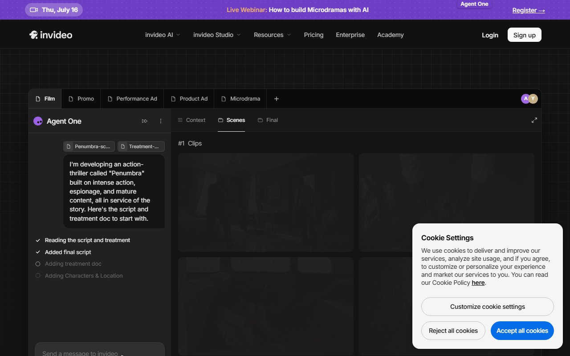Screen dimensions: 570x356
Task: Click the checkmark beside Reading the script and treatment
Action: click(x=38, y=240)
